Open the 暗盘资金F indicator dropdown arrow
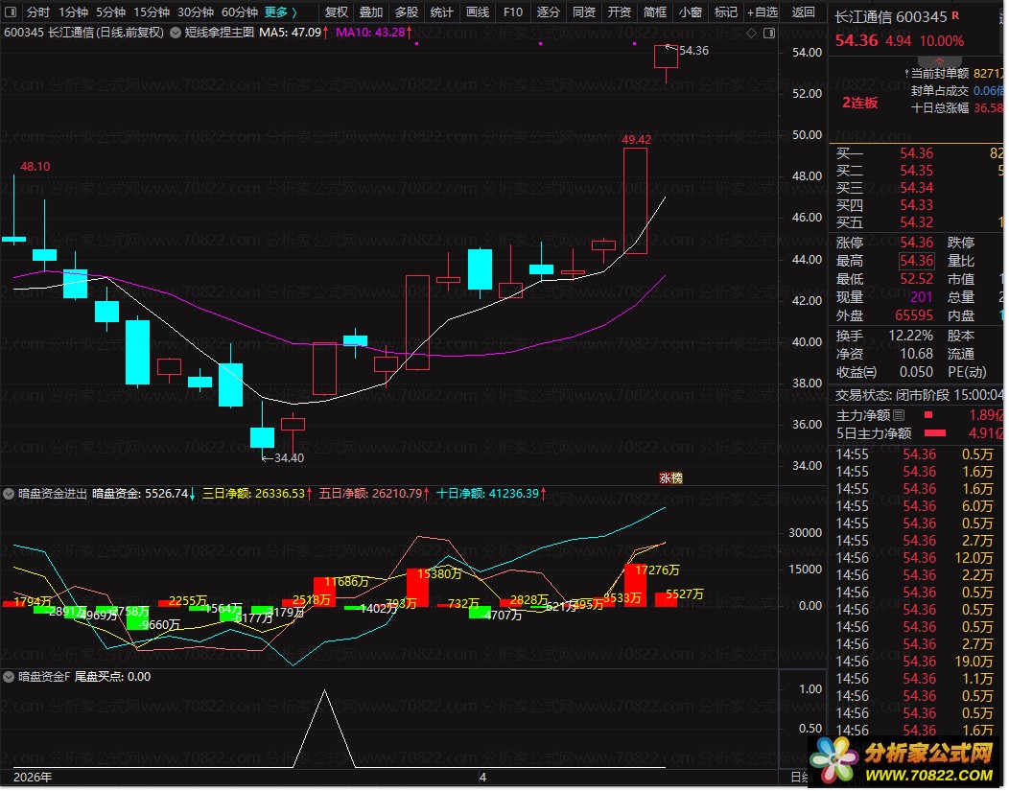This screenshot has height=791, width=1009. (x=9, y=676)
